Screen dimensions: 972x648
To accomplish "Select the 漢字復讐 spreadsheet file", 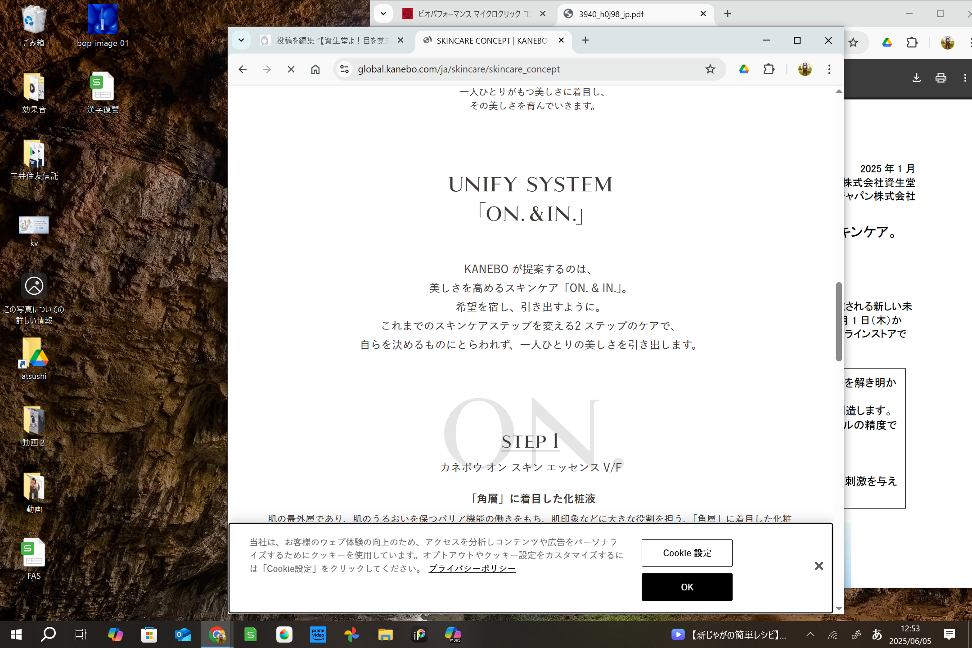I will point(103,93).
